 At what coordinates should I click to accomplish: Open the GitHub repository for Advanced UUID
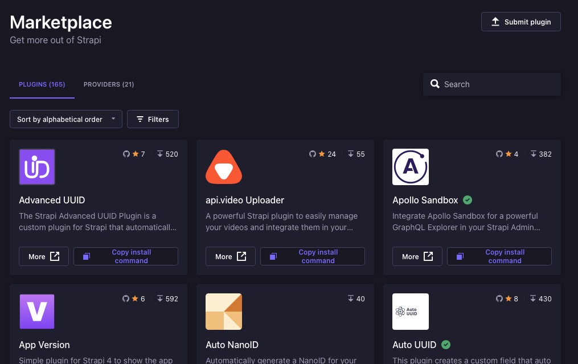tap(126, 154)
